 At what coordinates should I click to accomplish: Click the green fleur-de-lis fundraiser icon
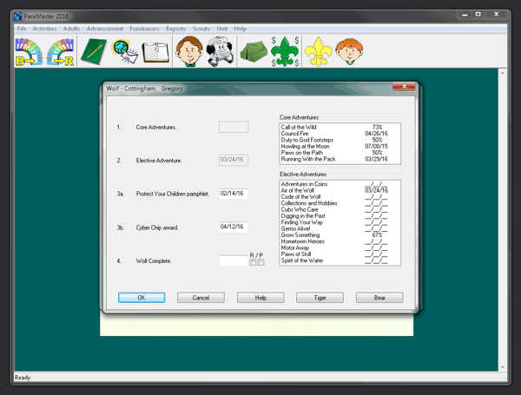click(285, 51)
